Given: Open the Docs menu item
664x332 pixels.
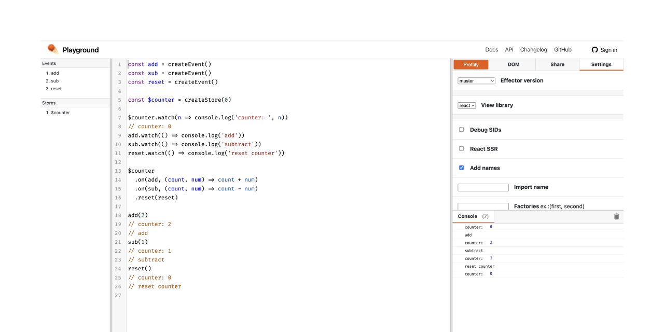Looking at the screenshot, I should coord(491,49).
